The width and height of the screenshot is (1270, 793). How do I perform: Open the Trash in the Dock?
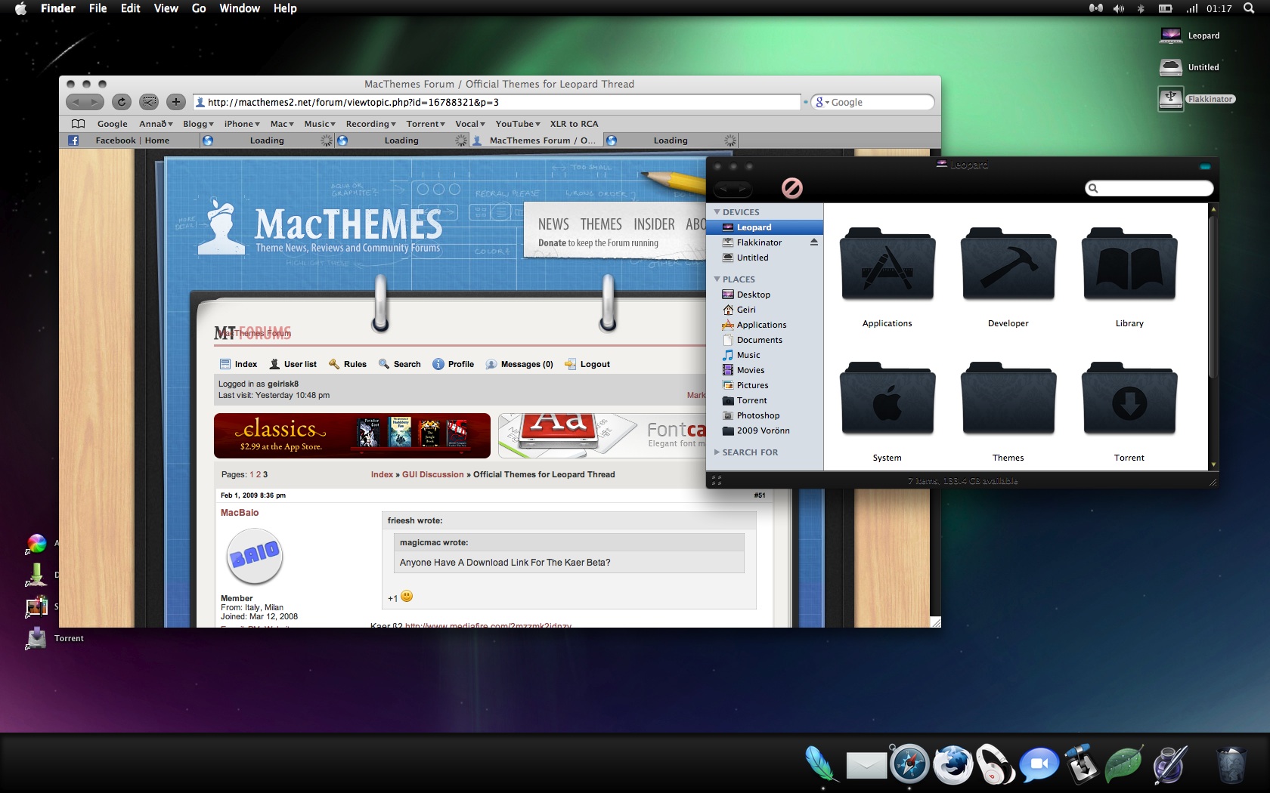tap(1231, 764)
